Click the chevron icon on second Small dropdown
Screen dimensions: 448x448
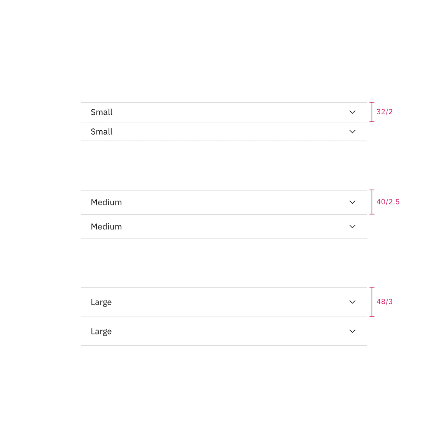tap(352, 131)
